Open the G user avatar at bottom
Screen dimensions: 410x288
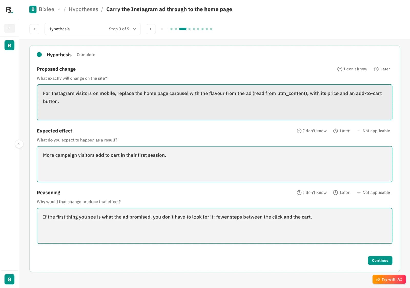pos(9,279)
